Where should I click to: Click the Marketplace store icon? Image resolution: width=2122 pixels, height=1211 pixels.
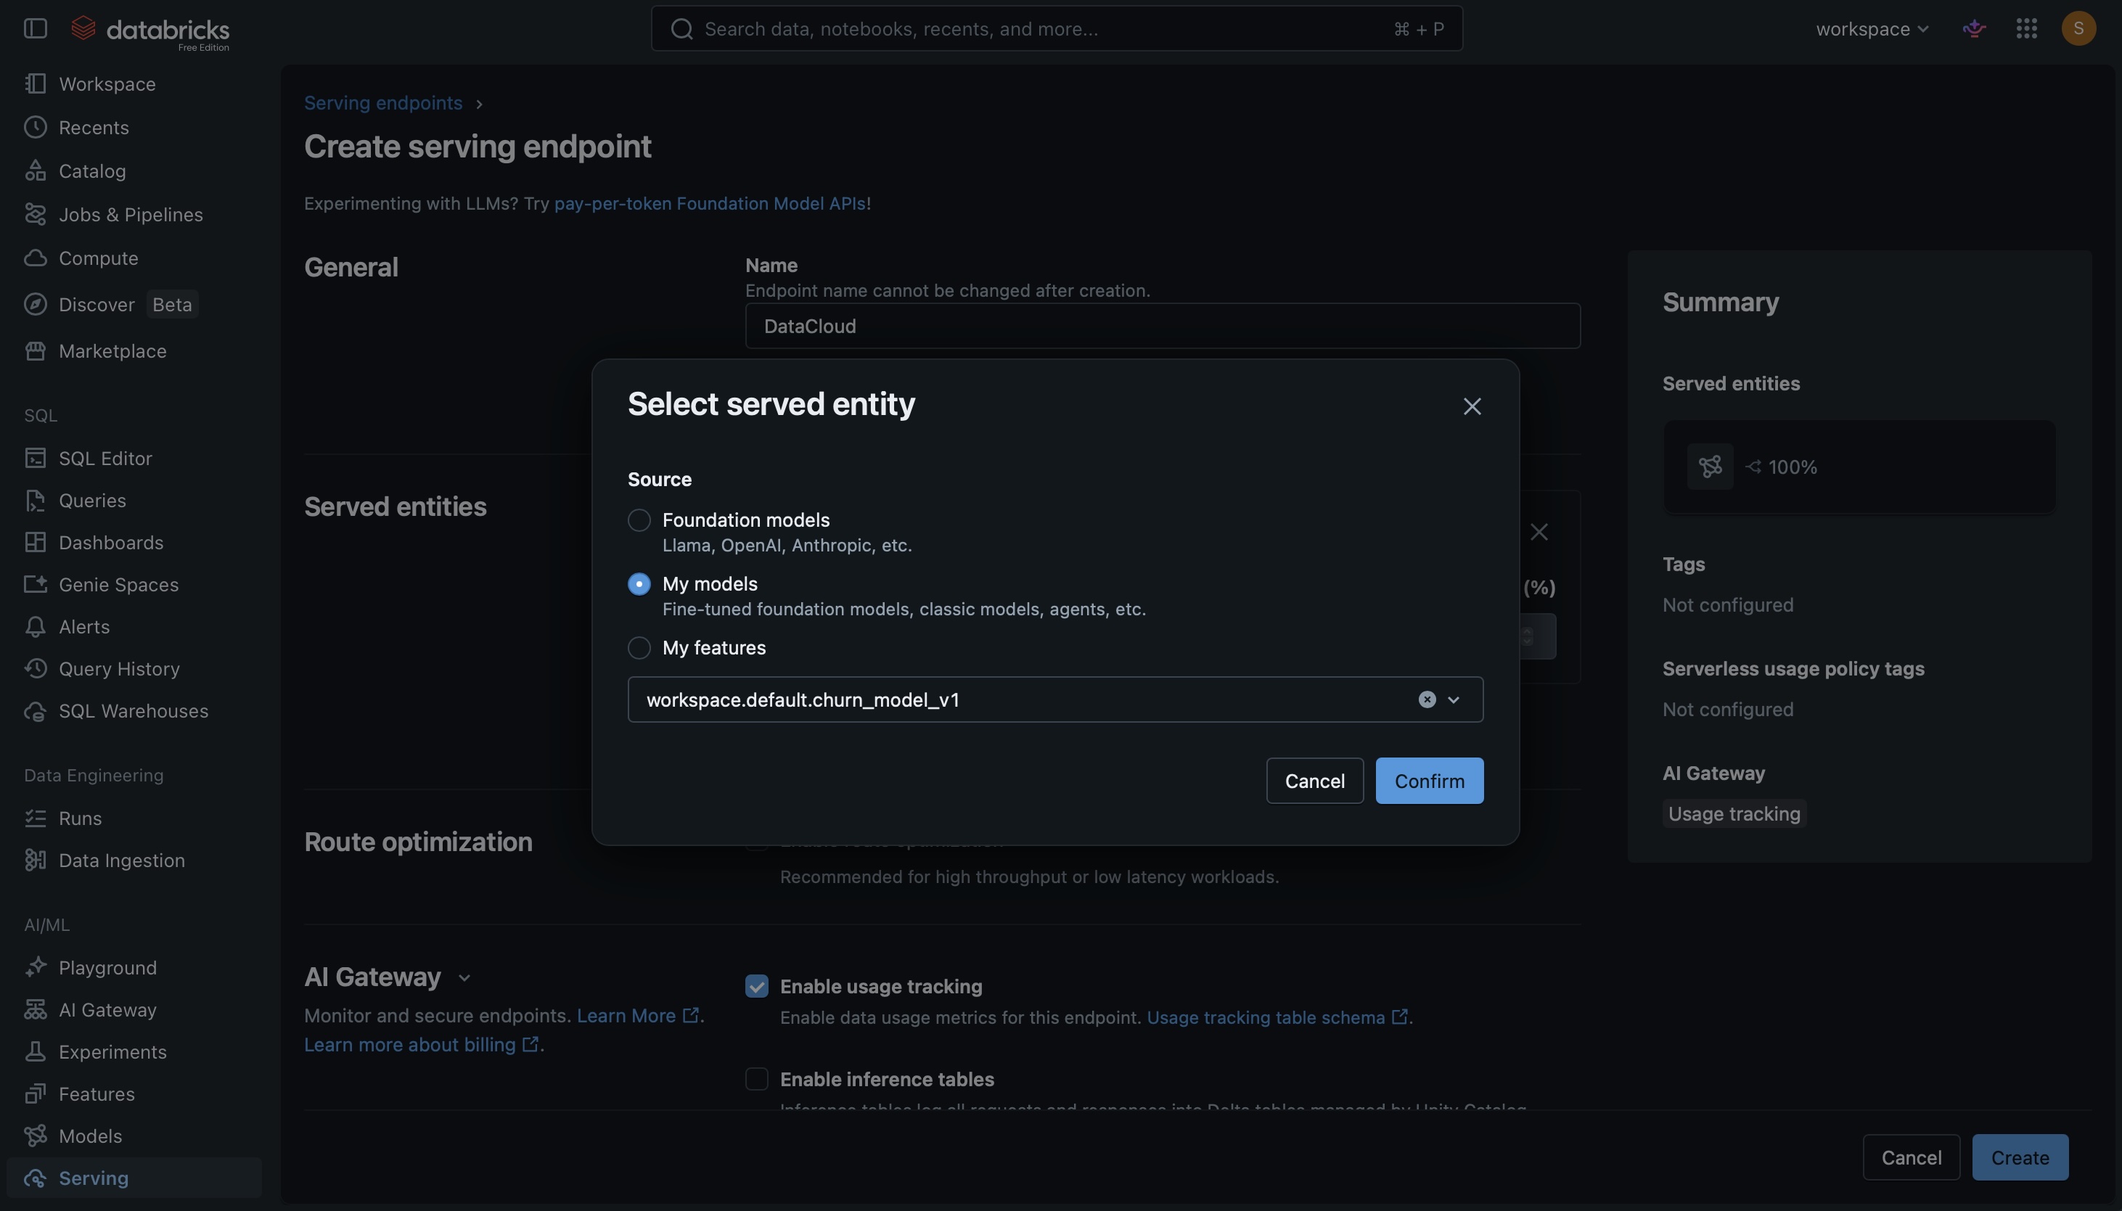35,351
